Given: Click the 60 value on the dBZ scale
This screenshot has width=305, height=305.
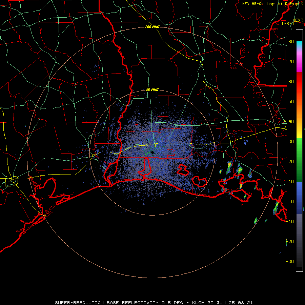Looking at the screenshot, I should [291, 81].
